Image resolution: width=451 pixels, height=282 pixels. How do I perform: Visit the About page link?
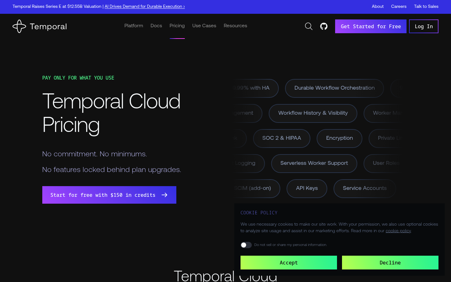(378, 6)
